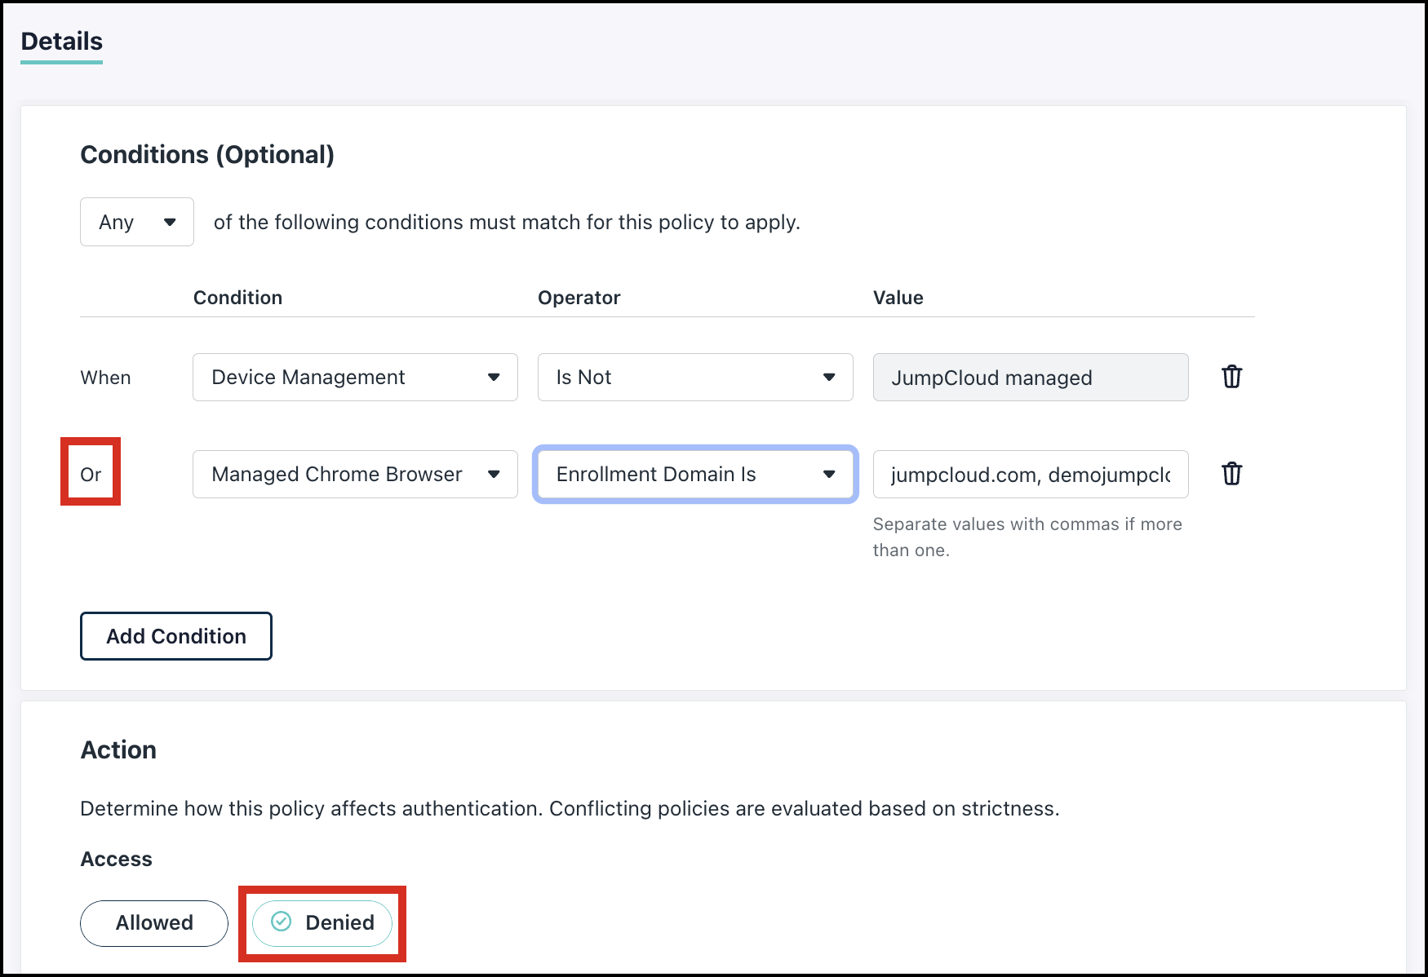The image size is (1428, 977).
Task: Click the Access label
Action: pos(117,860)
